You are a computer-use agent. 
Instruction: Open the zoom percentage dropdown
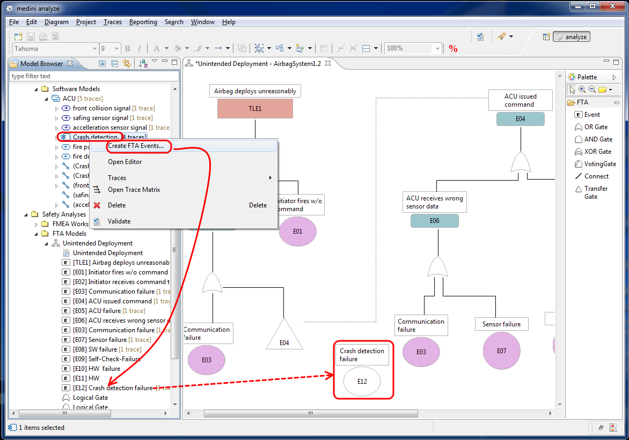438,49
